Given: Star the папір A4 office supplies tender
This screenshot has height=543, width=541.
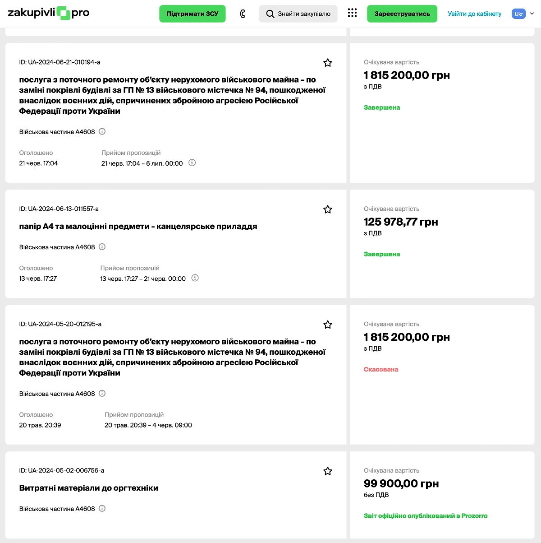Looking at the screenshot, I should (328, 209).
